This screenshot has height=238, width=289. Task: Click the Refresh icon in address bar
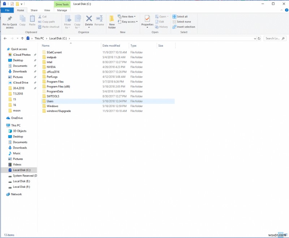(259, 38)
